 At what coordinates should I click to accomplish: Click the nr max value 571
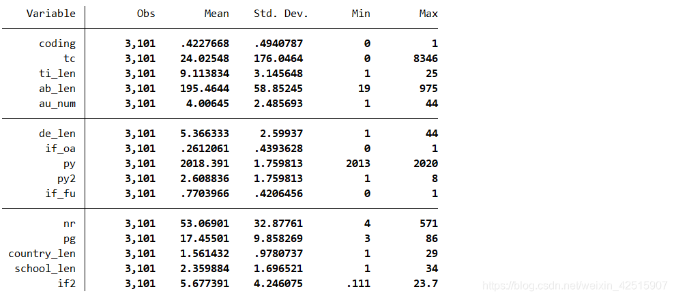[x=428, y=224]
